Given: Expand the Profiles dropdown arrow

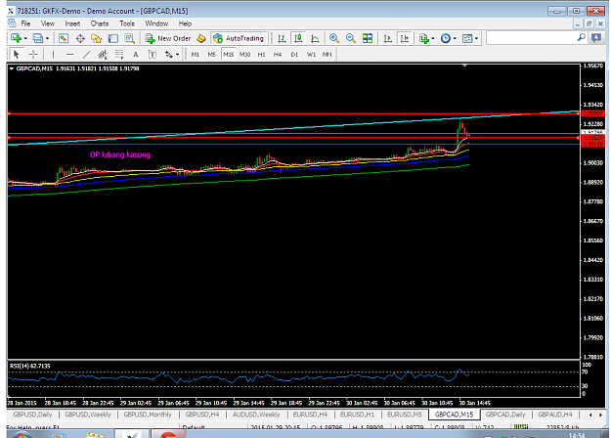Looking at the screenshot, I should pos(48,38).
